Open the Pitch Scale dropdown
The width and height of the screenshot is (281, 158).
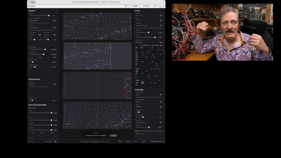(149, 21)
